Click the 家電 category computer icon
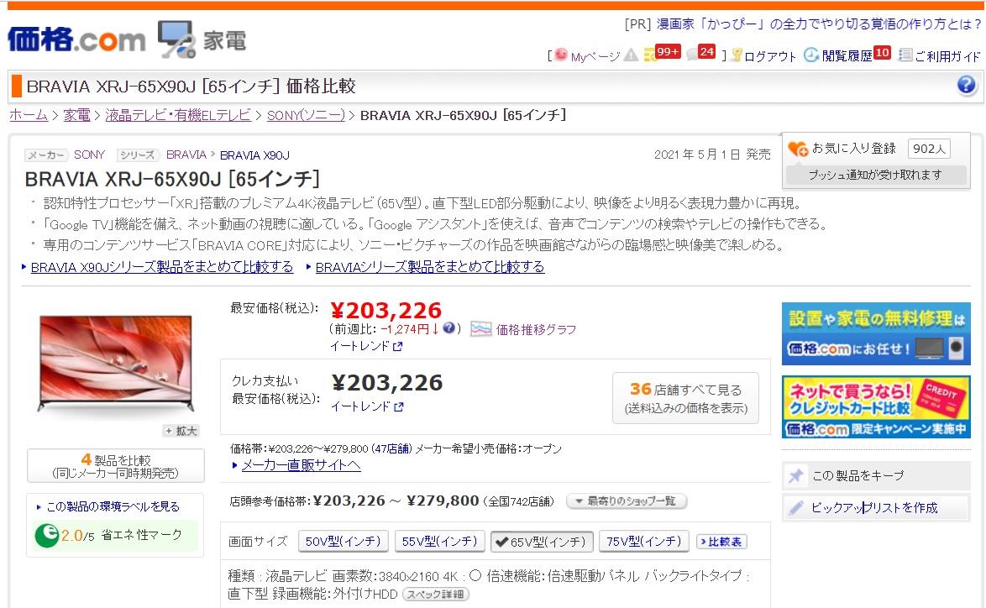The height and width of the screenshot is (608, 986). (x=176, y=39)
